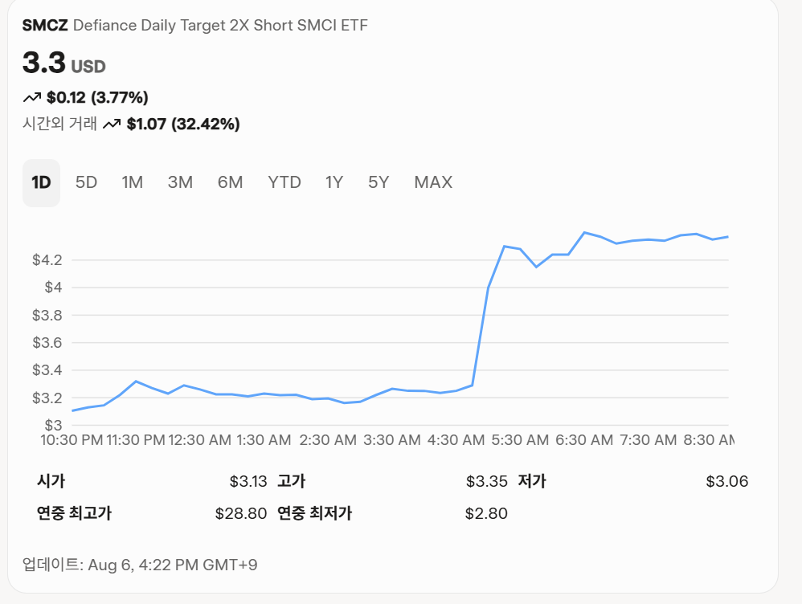The width and height of the screenshot is (802, 604).
Task: Select the 1D time range tab
Action: point(41,182)
